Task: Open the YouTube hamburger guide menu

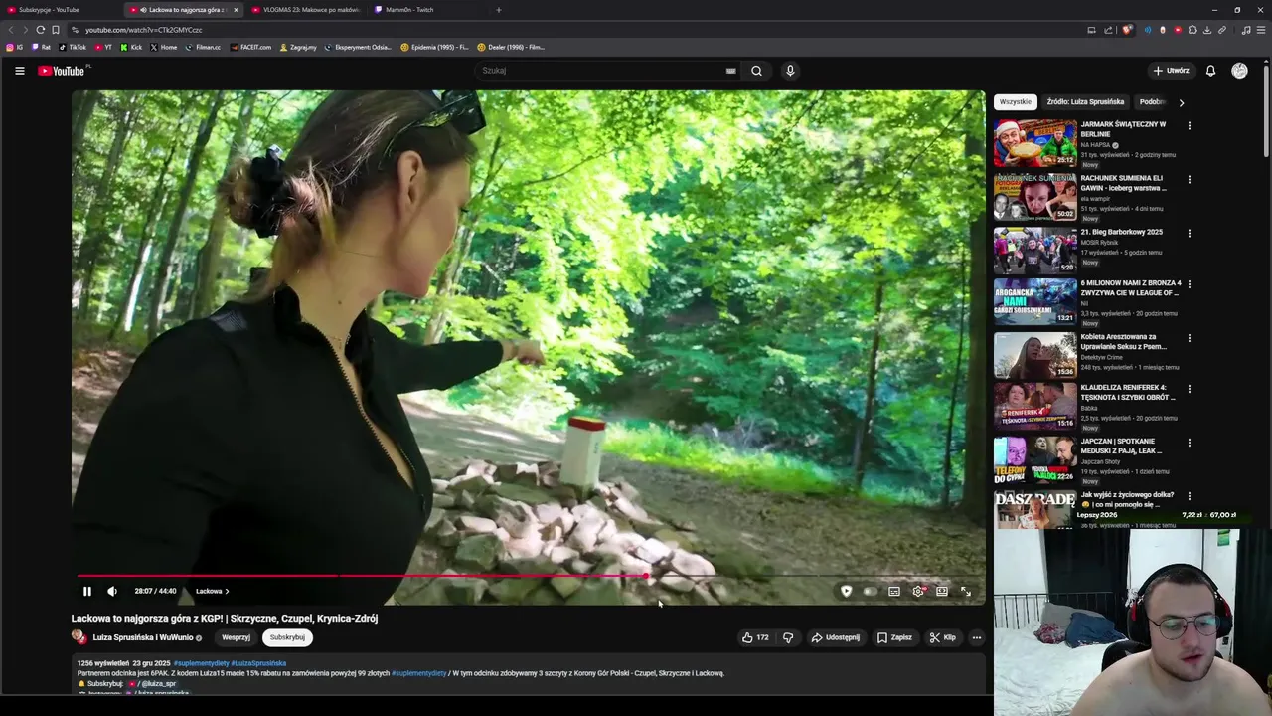Action: (19, 71)
